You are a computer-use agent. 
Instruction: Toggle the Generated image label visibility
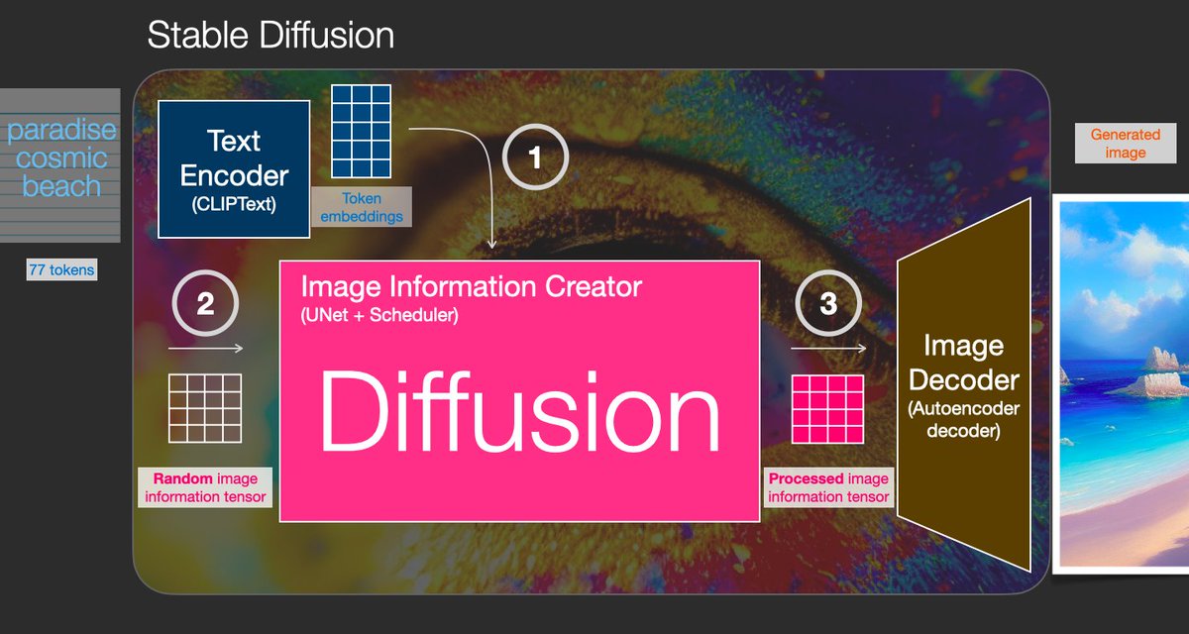1126,144
